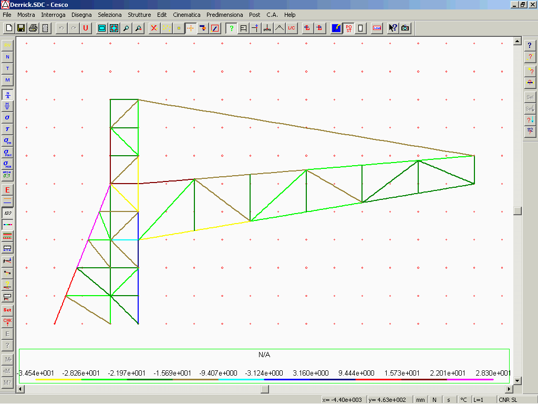538x404 pixels.
Task: Click the Print icon in toolbar
Action: click(x=33, y=28)
